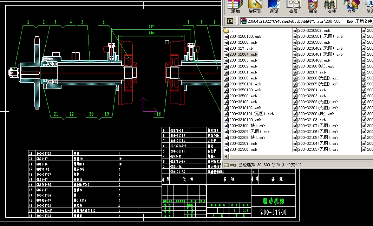This screenshot has width=373, height=226.
Task: Click the horizontal scrollbar left arrow
Action: pyautogui.click(x=226, y=156)
